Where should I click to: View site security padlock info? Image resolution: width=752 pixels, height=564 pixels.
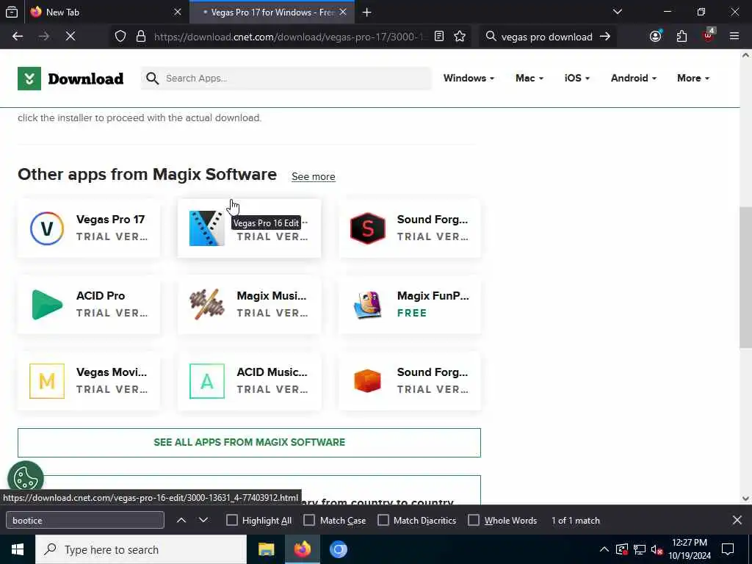point(141,37)
